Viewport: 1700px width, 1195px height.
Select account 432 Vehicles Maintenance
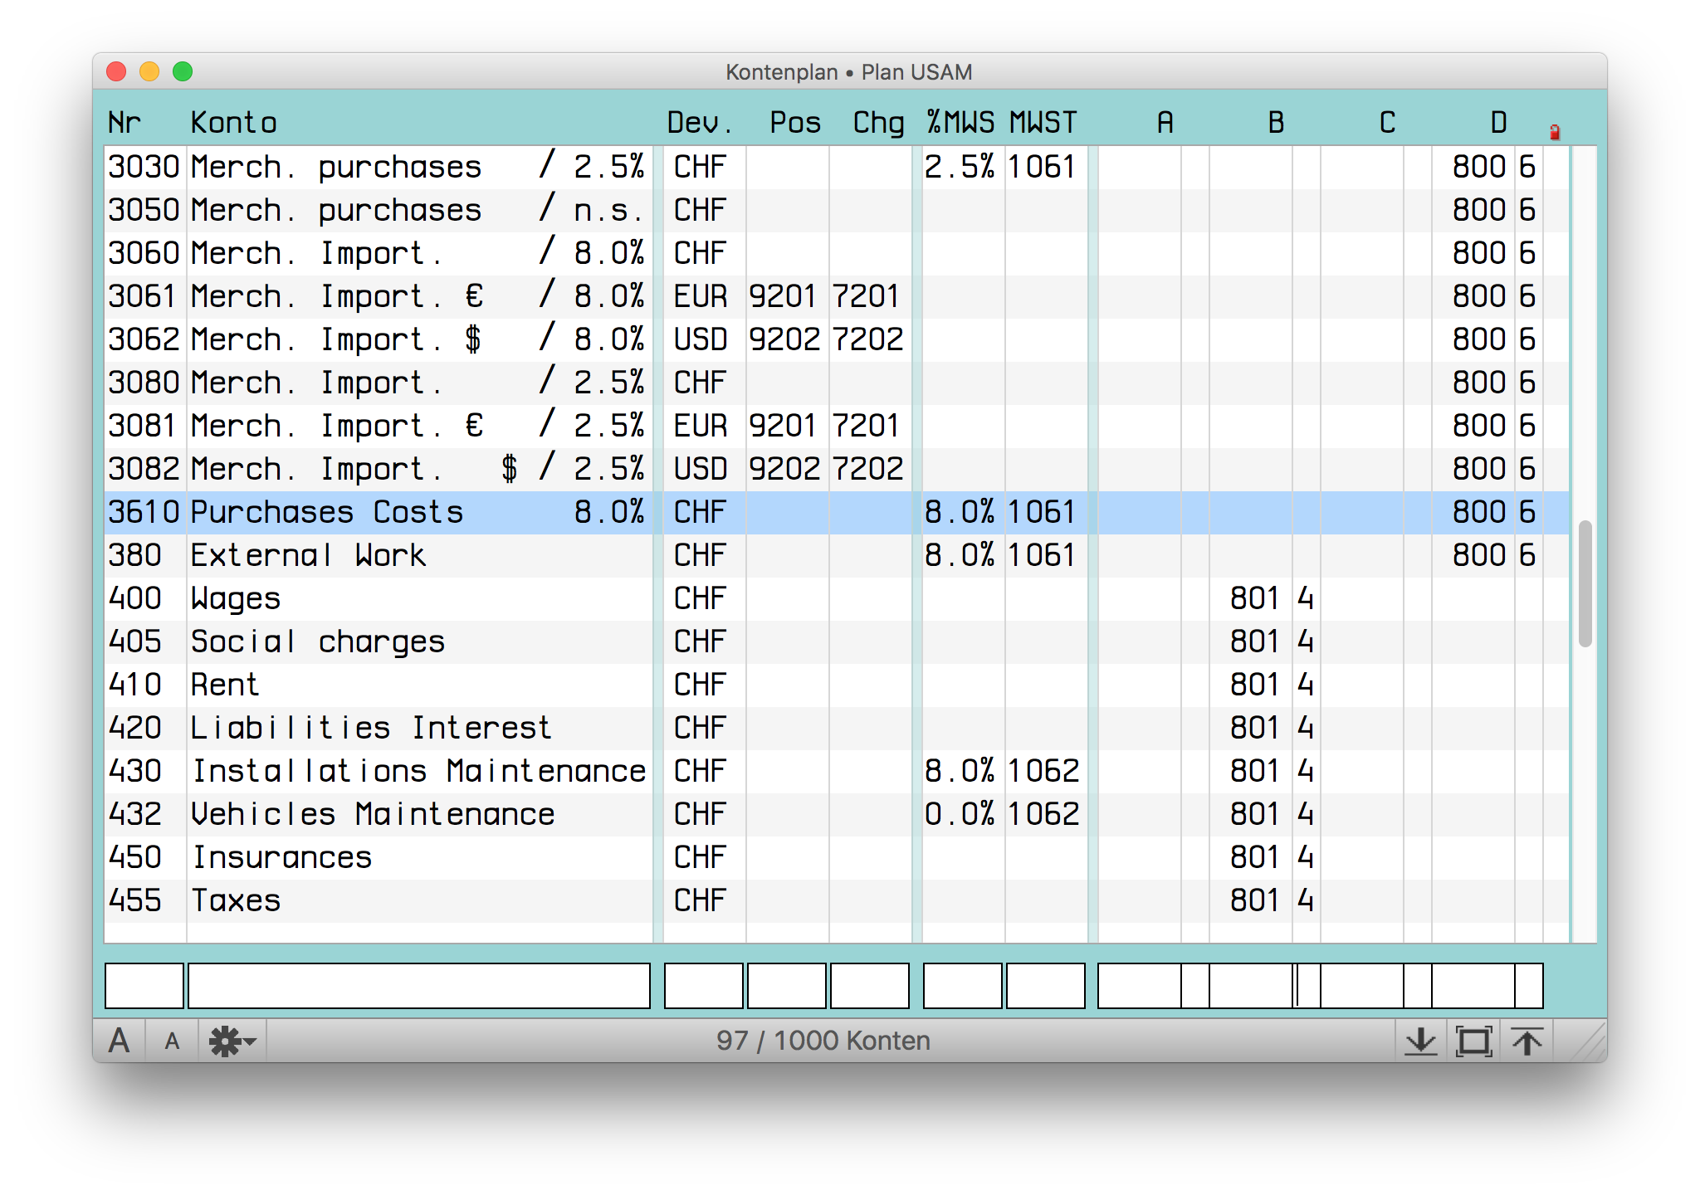(415, 814)
